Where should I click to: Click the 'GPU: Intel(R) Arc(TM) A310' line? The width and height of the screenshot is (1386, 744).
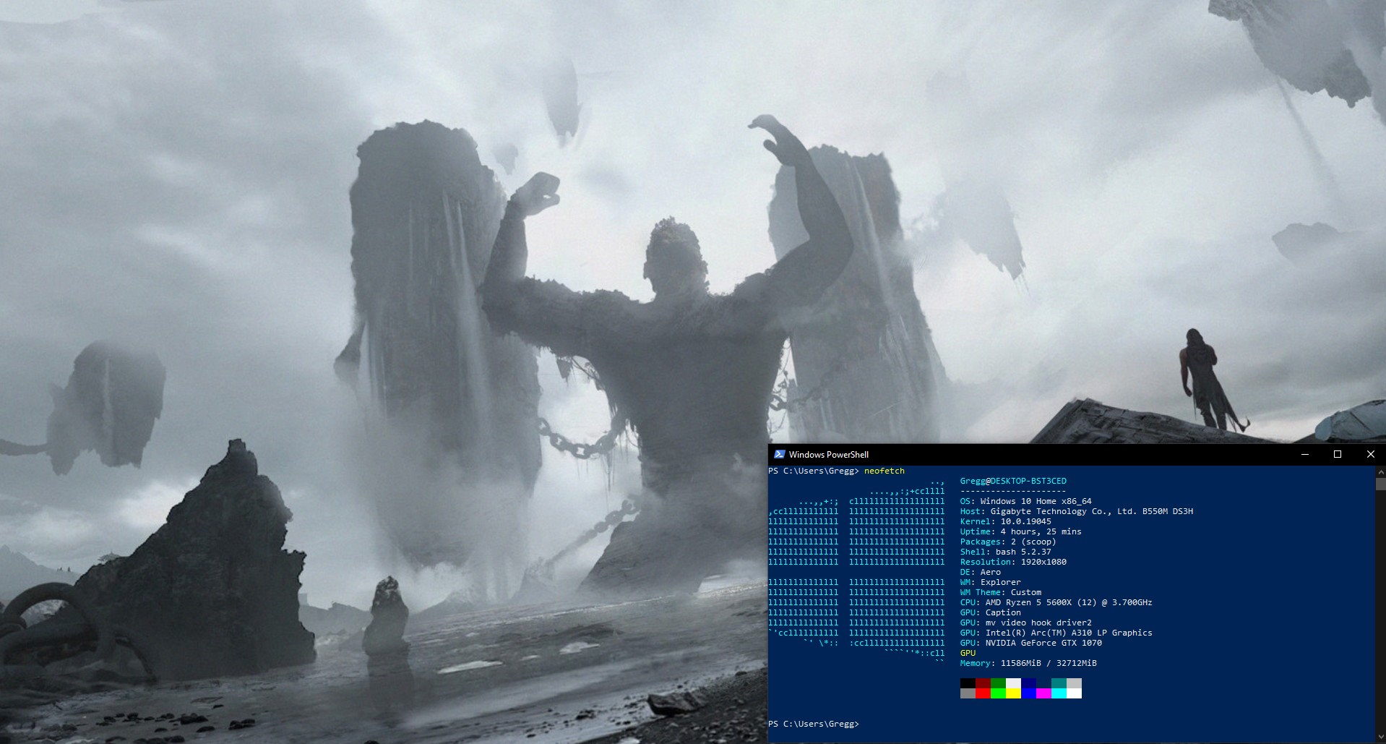tap(1056, 633)
